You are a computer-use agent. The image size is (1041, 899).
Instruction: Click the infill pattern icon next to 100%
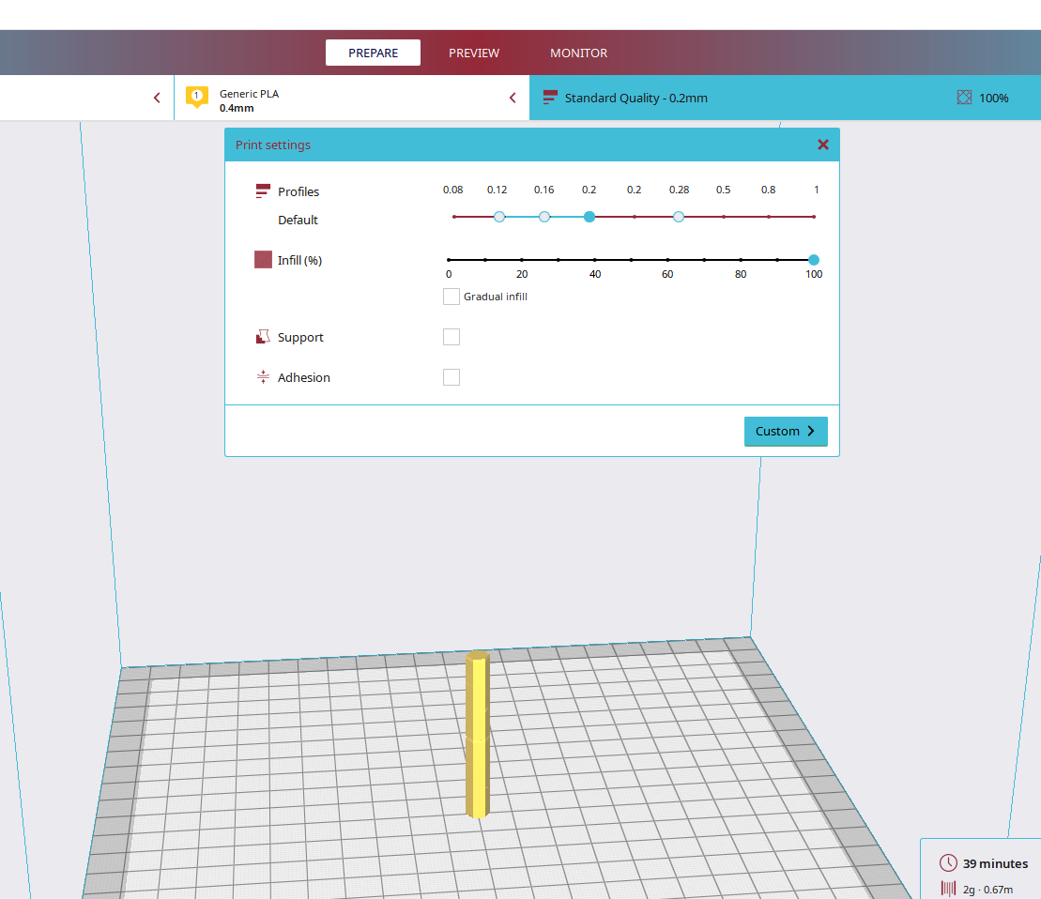(964, 98)
